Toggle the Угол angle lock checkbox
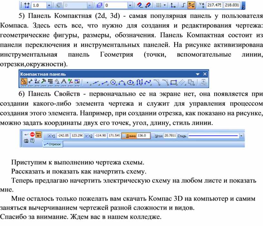263x226 pixels. 153,136
